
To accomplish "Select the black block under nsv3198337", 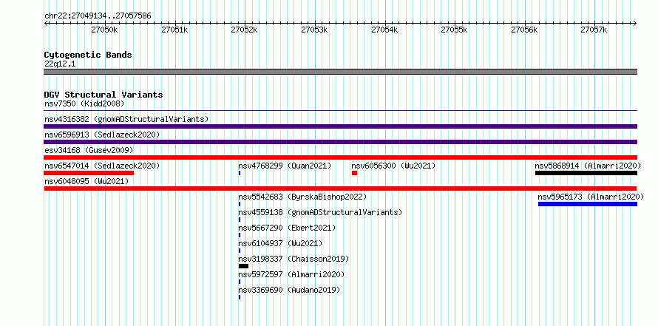I will click(243, 266).
